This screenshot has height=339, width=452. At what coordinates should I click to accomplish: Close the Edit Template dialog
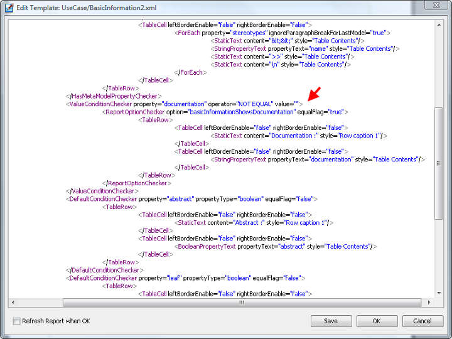point(436,5)
